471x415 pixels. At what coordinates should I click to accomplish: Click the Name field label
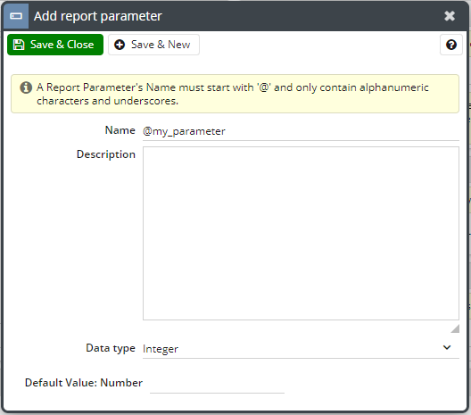click(x=120, y=130)
